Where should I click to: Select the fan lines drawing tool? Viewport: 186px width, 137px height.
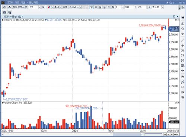[183, 50]
